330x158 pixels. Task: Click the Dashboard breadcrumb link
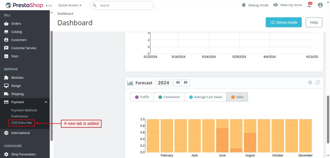[x=65, y=13]
